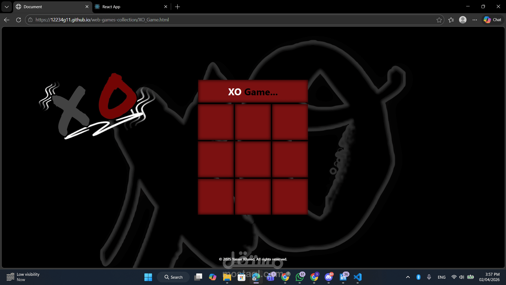Open a new tab with the plus button
506x285 pixels.
(x=177, y=7)
